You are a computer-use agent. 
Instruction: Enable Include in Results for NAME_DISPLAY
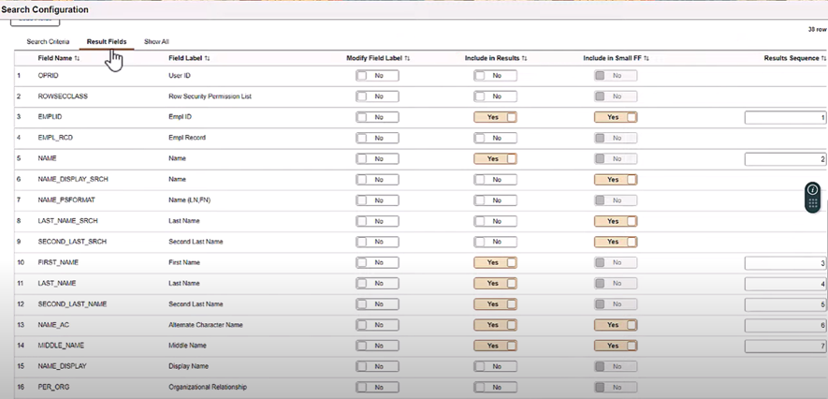click(495, 366)
